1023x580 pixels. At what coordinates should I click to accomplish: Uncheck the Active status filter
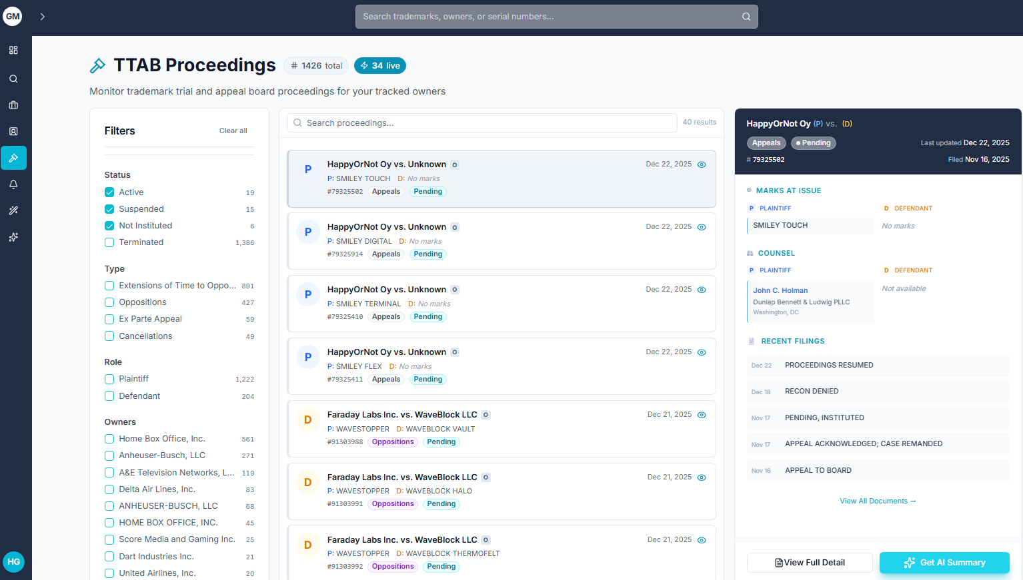(109, 192)
